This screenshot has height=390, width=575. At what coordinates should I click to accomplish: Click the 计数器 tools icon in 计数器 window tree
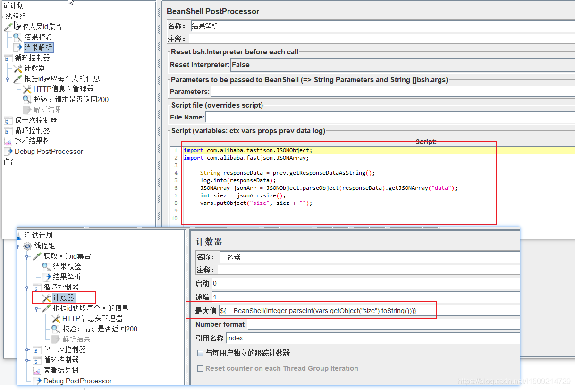(46, 298)
